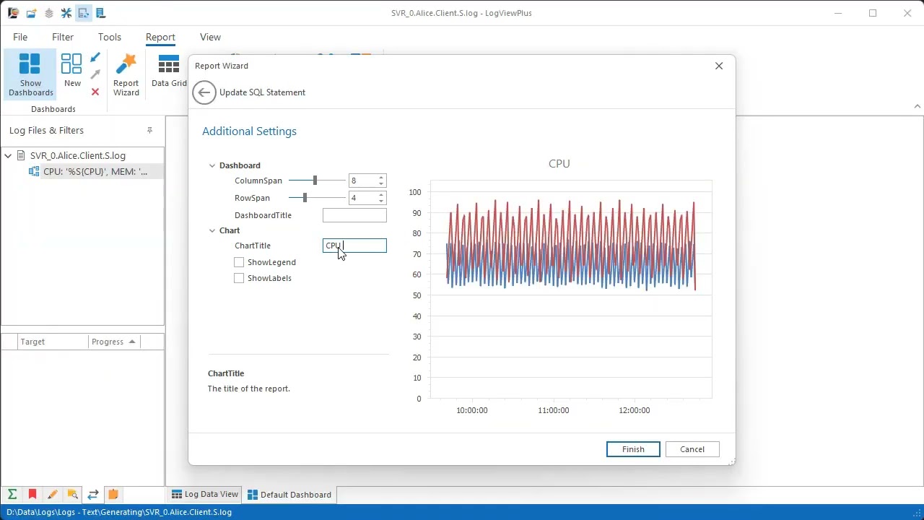The image size is (924, 520).
Task: Enable the ShowLabels checkbox
Action: (239, 278)
